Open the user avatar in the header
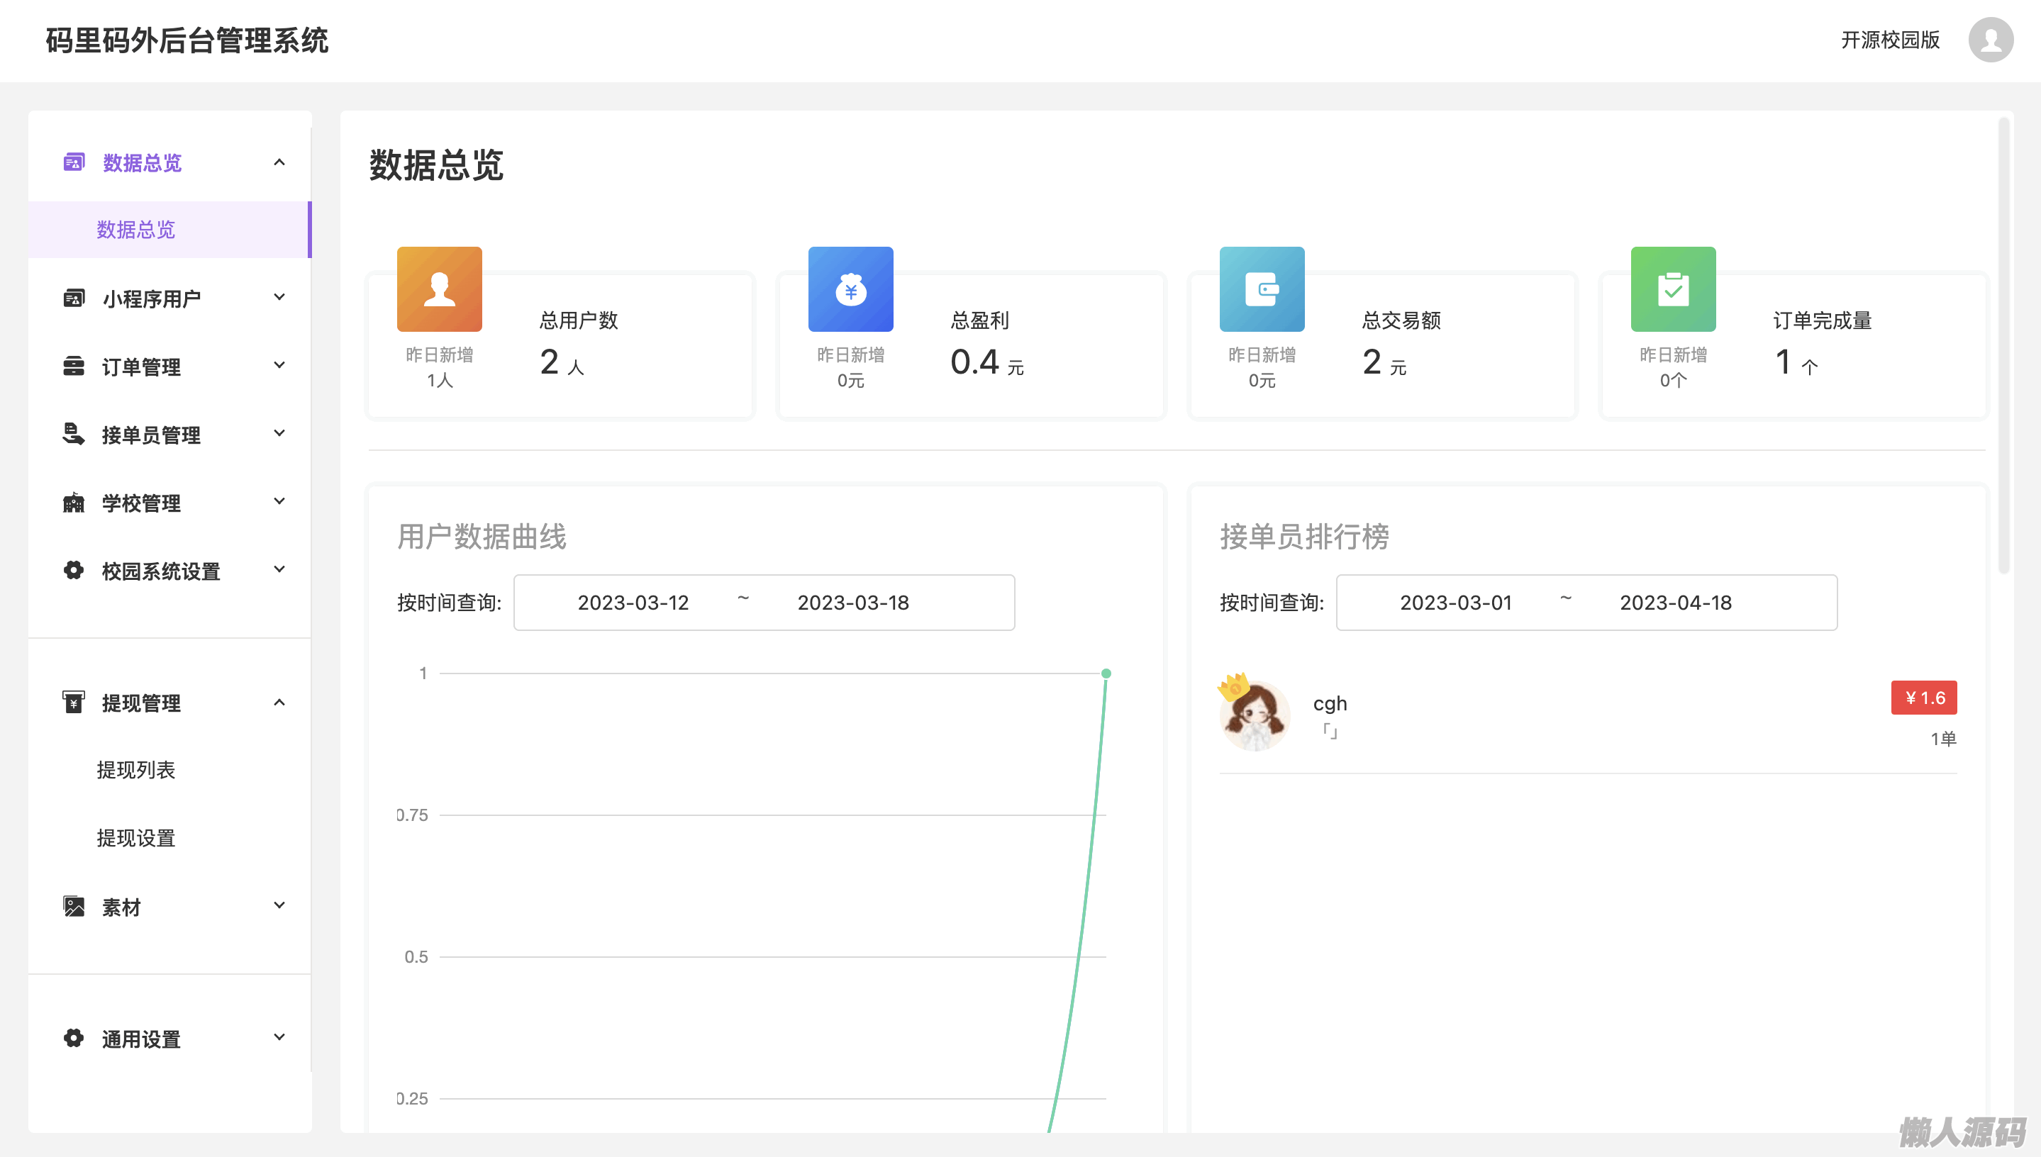 [x=1990, y=40]
